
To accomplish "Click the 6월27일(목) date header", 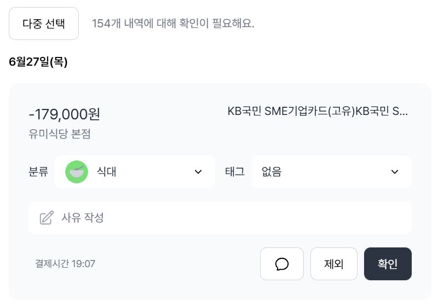I will coord(38,62).
